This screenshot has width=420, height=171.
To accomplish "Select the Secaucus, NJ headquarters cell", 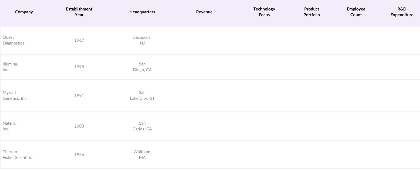I will pyautogui.click(x=142, y=40).
